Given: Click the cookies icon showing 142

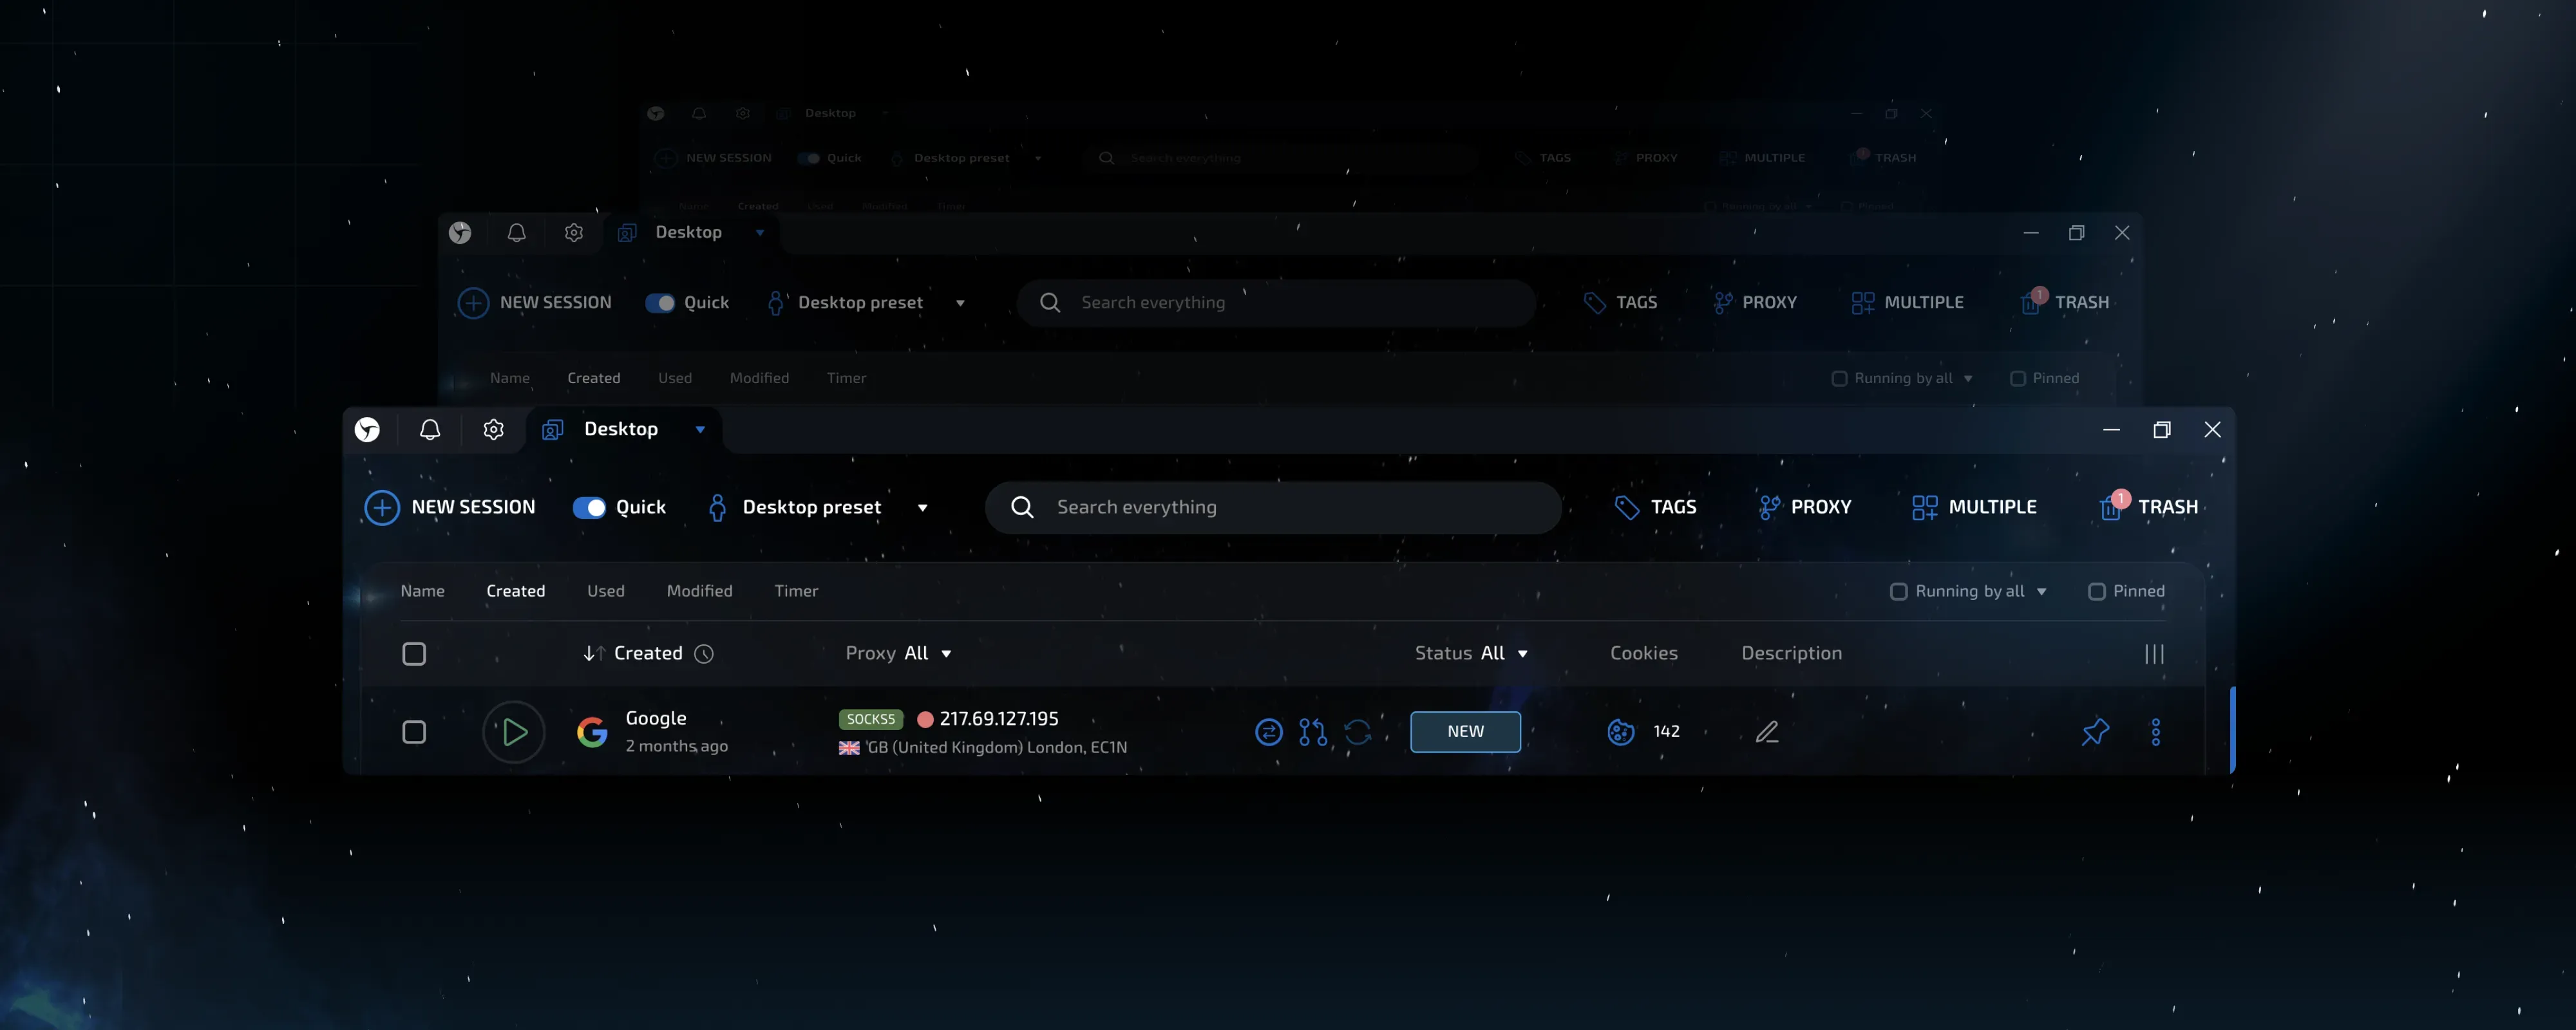Looking at the screenshot, I should (1621, 732).
